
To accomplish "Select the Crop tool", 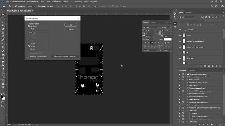I will click(x=3, y=29).
